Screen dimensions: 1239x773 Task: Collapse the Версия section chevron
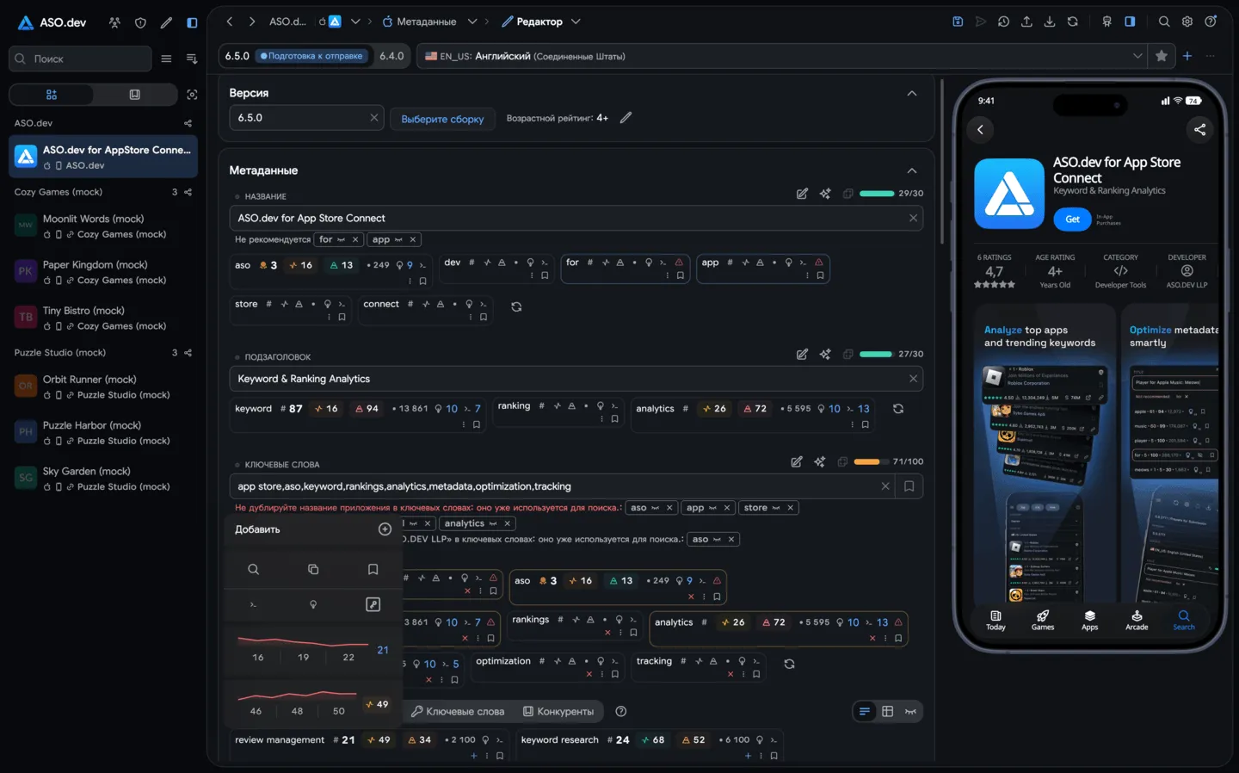tap(912, 93)
